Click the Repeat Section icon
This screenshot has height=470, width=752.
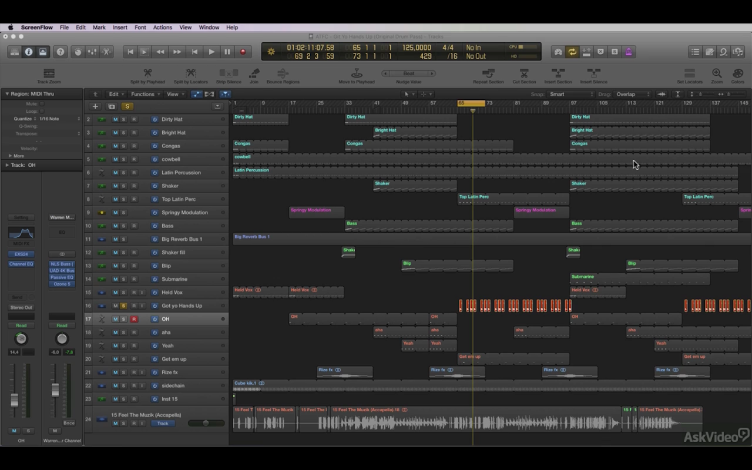488,73
